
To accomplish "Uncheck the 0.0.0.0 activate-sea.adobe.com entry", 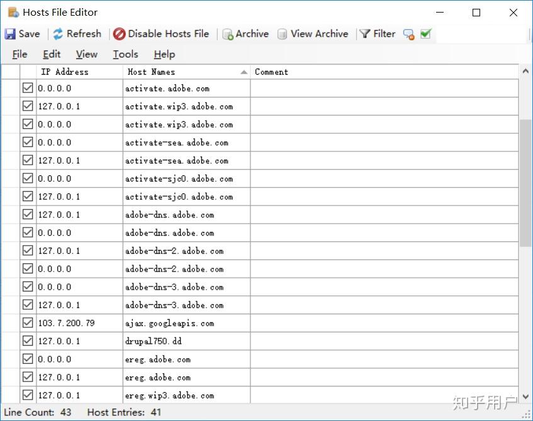I will coord(28,142).
